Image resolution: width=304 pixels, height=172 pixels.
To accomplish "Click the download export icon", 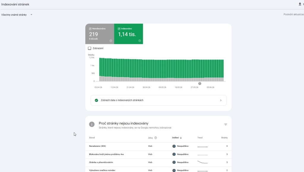I will (300, 4).
